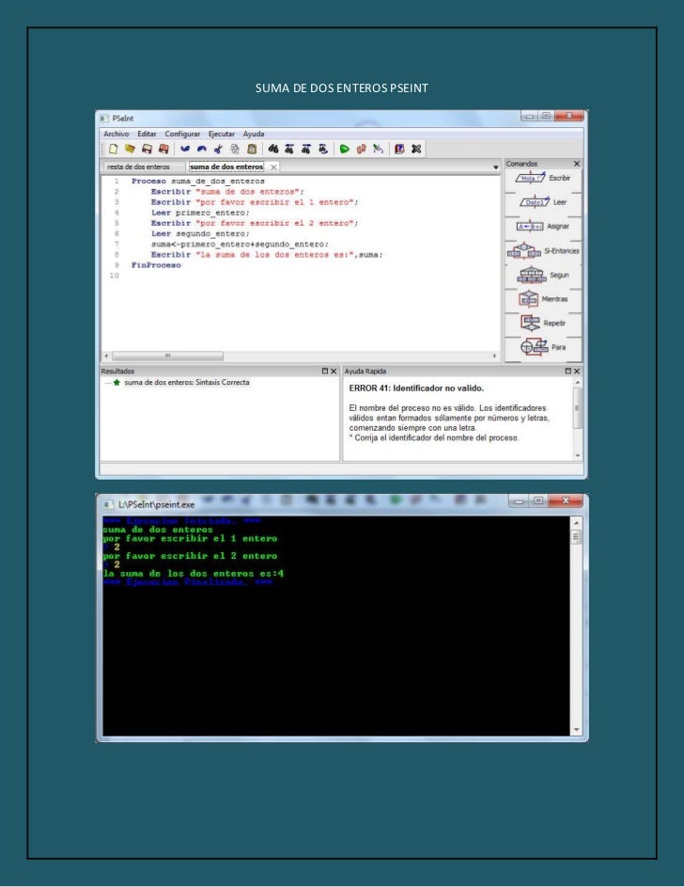The height and width of the screenshot is (887, 684).
Task: Click the Replace icon
Action: 323,149
